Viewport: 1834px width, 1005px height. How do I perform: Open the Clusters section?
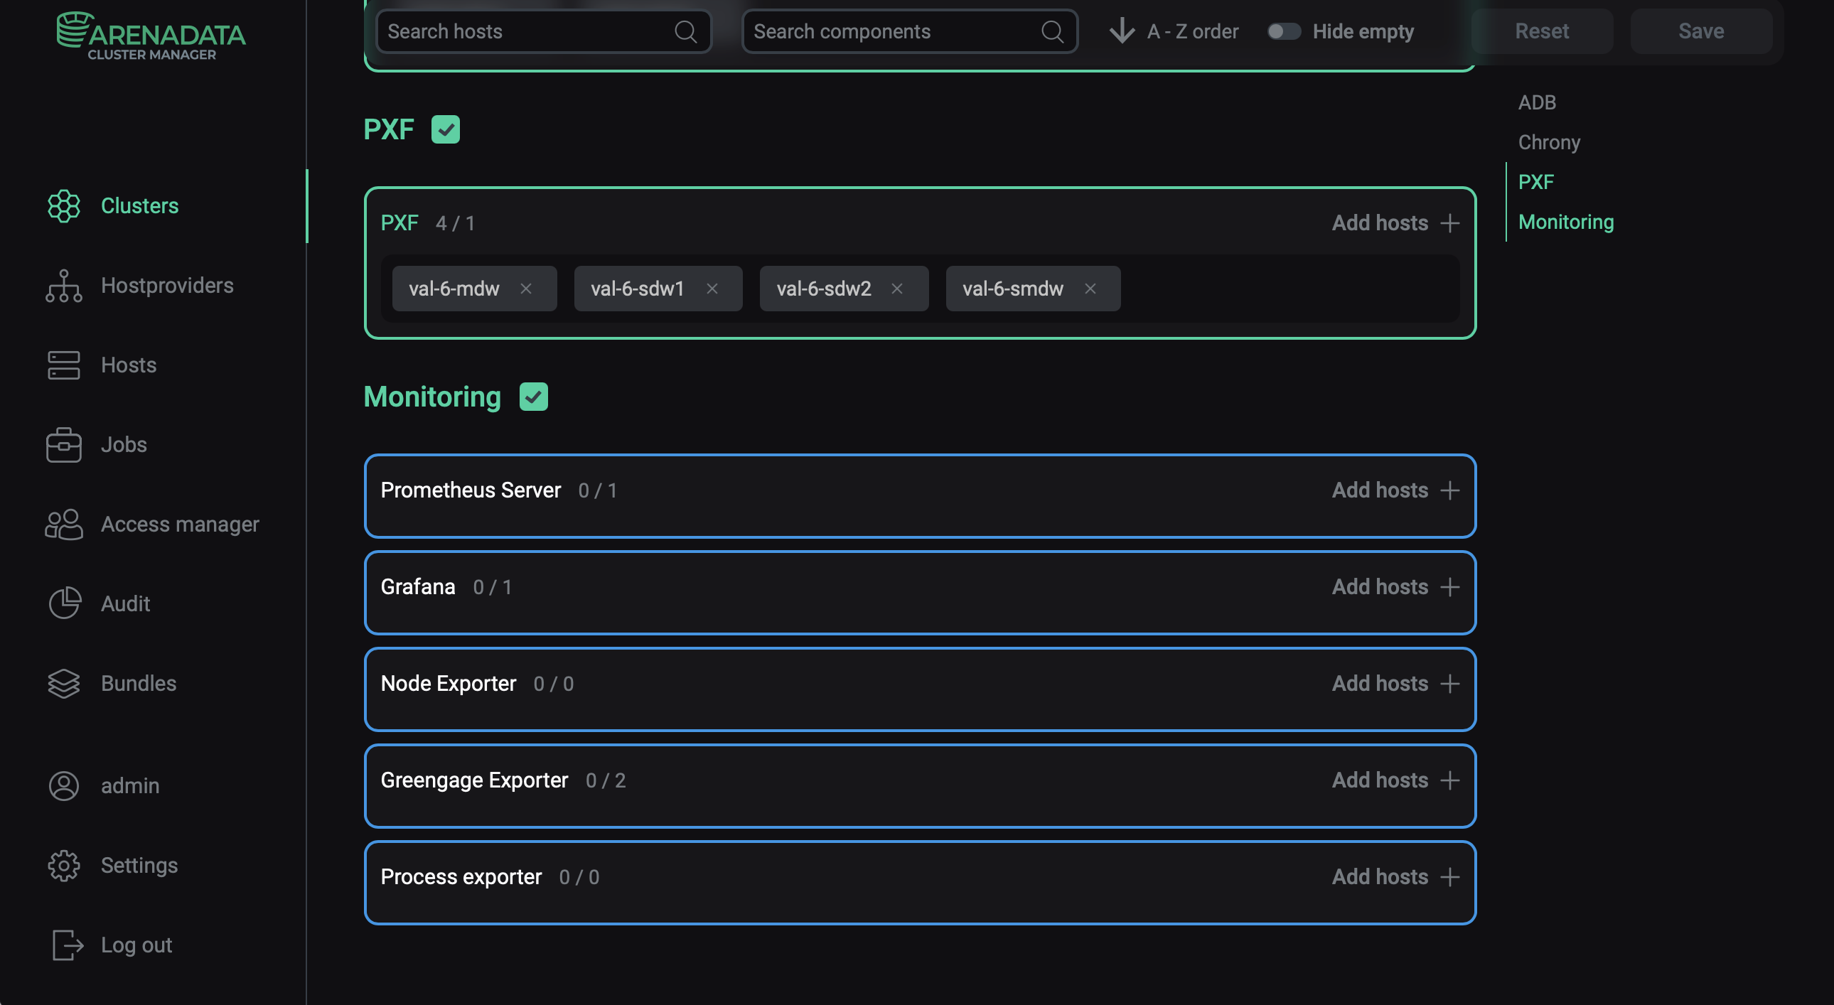pyautogui.click(x=139, y=205)
